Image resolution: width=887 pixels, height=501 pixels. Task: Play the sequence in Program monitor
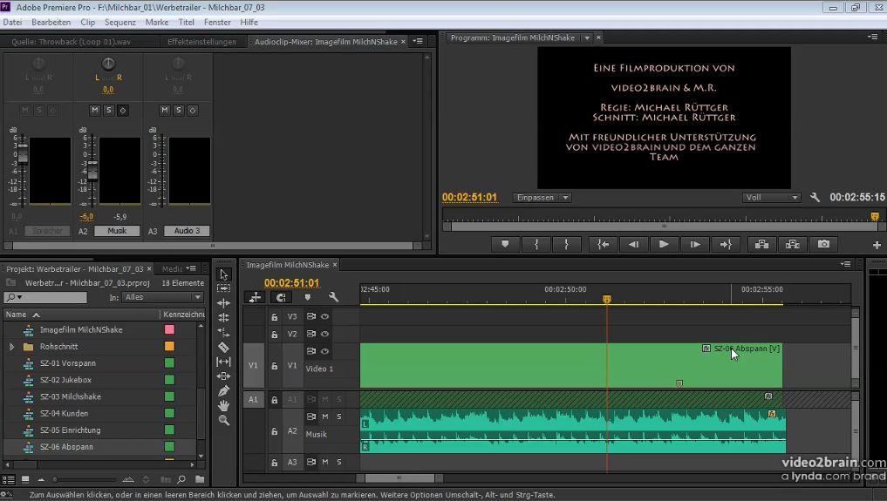(x=664, y=244)
